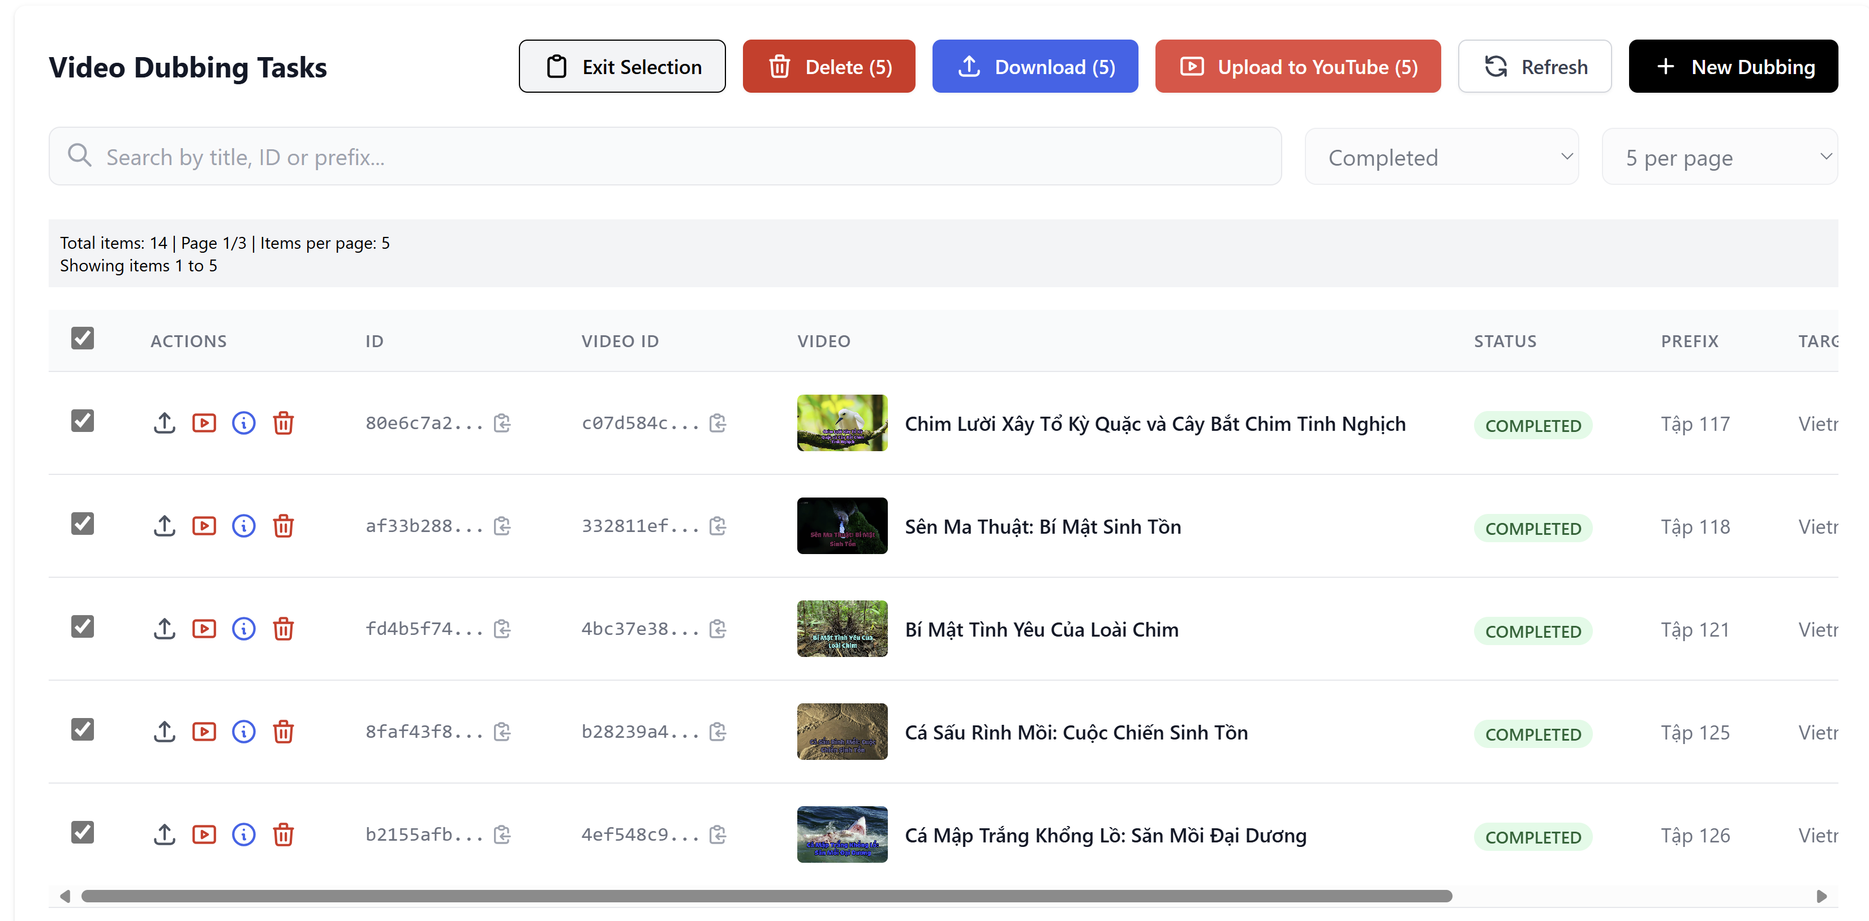Click the search by title, ID or prefix field
The height and width of the screenshot is (921, 1869).
tap(665, 157)
